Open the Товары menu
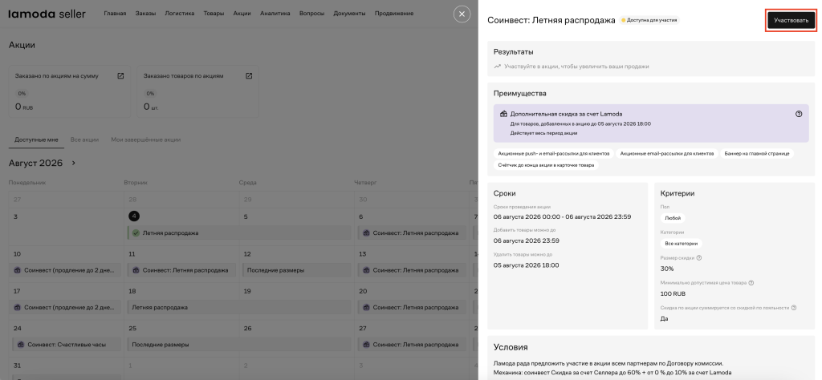This screenshot has width=822, height=380. [214, 14]
